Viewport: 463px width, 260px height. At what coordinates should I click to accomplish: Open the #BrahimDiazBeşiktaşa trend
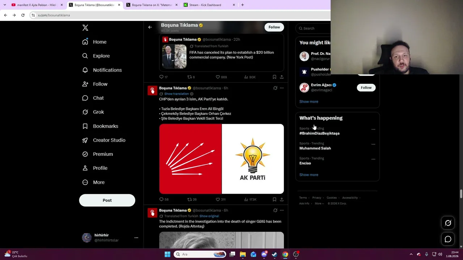(319, 133)
